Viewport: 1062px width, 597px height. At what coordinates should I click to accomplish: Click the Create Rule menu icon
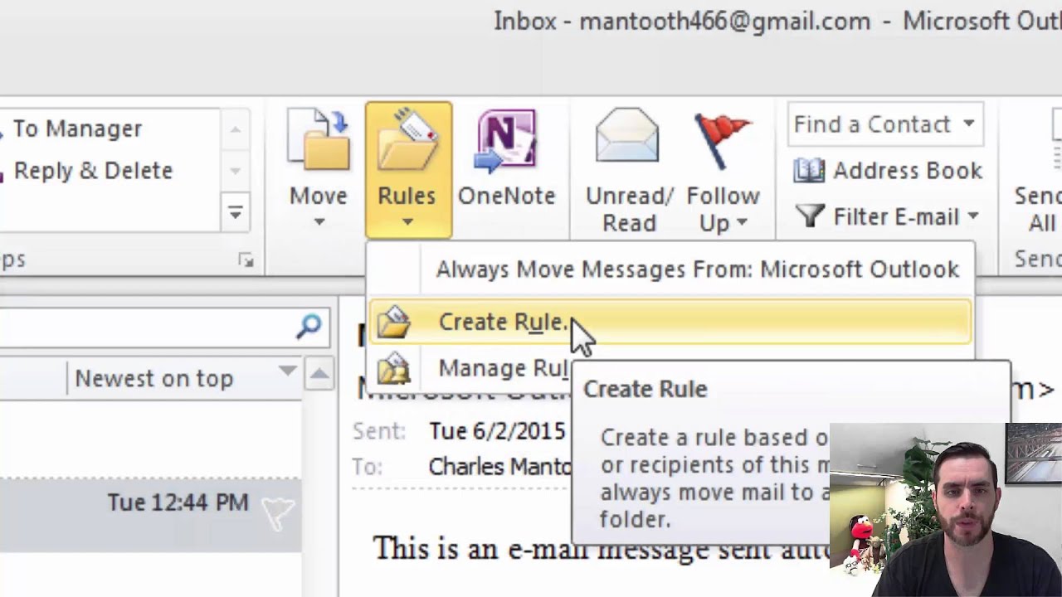393,322
